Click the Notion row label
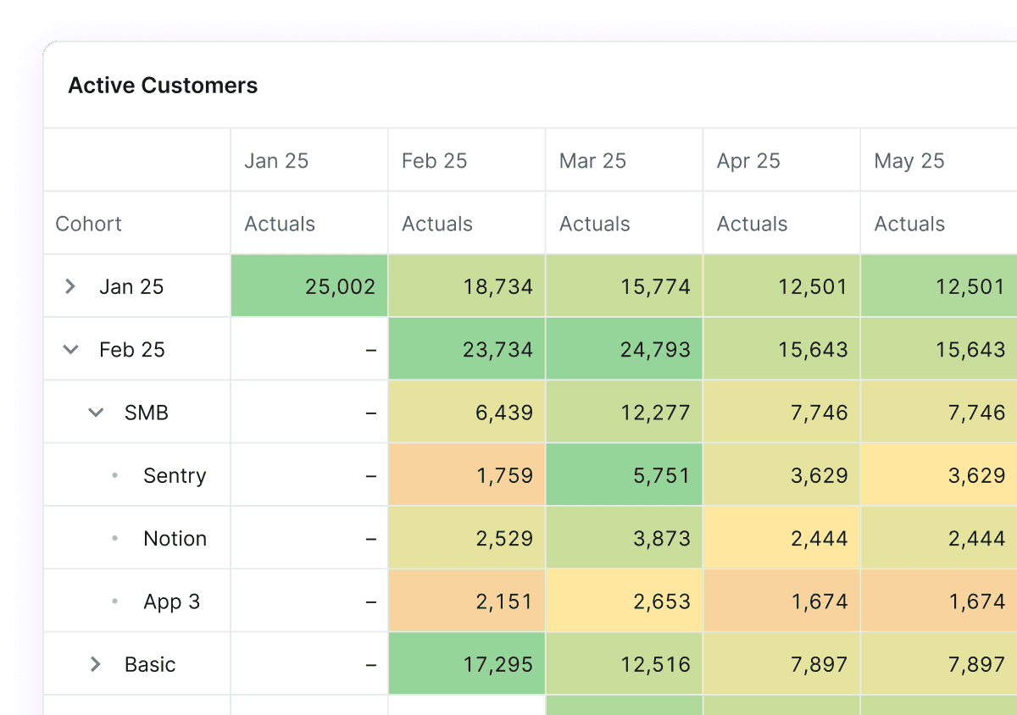Screen dimensions: 1017x715 coord(175,537)
